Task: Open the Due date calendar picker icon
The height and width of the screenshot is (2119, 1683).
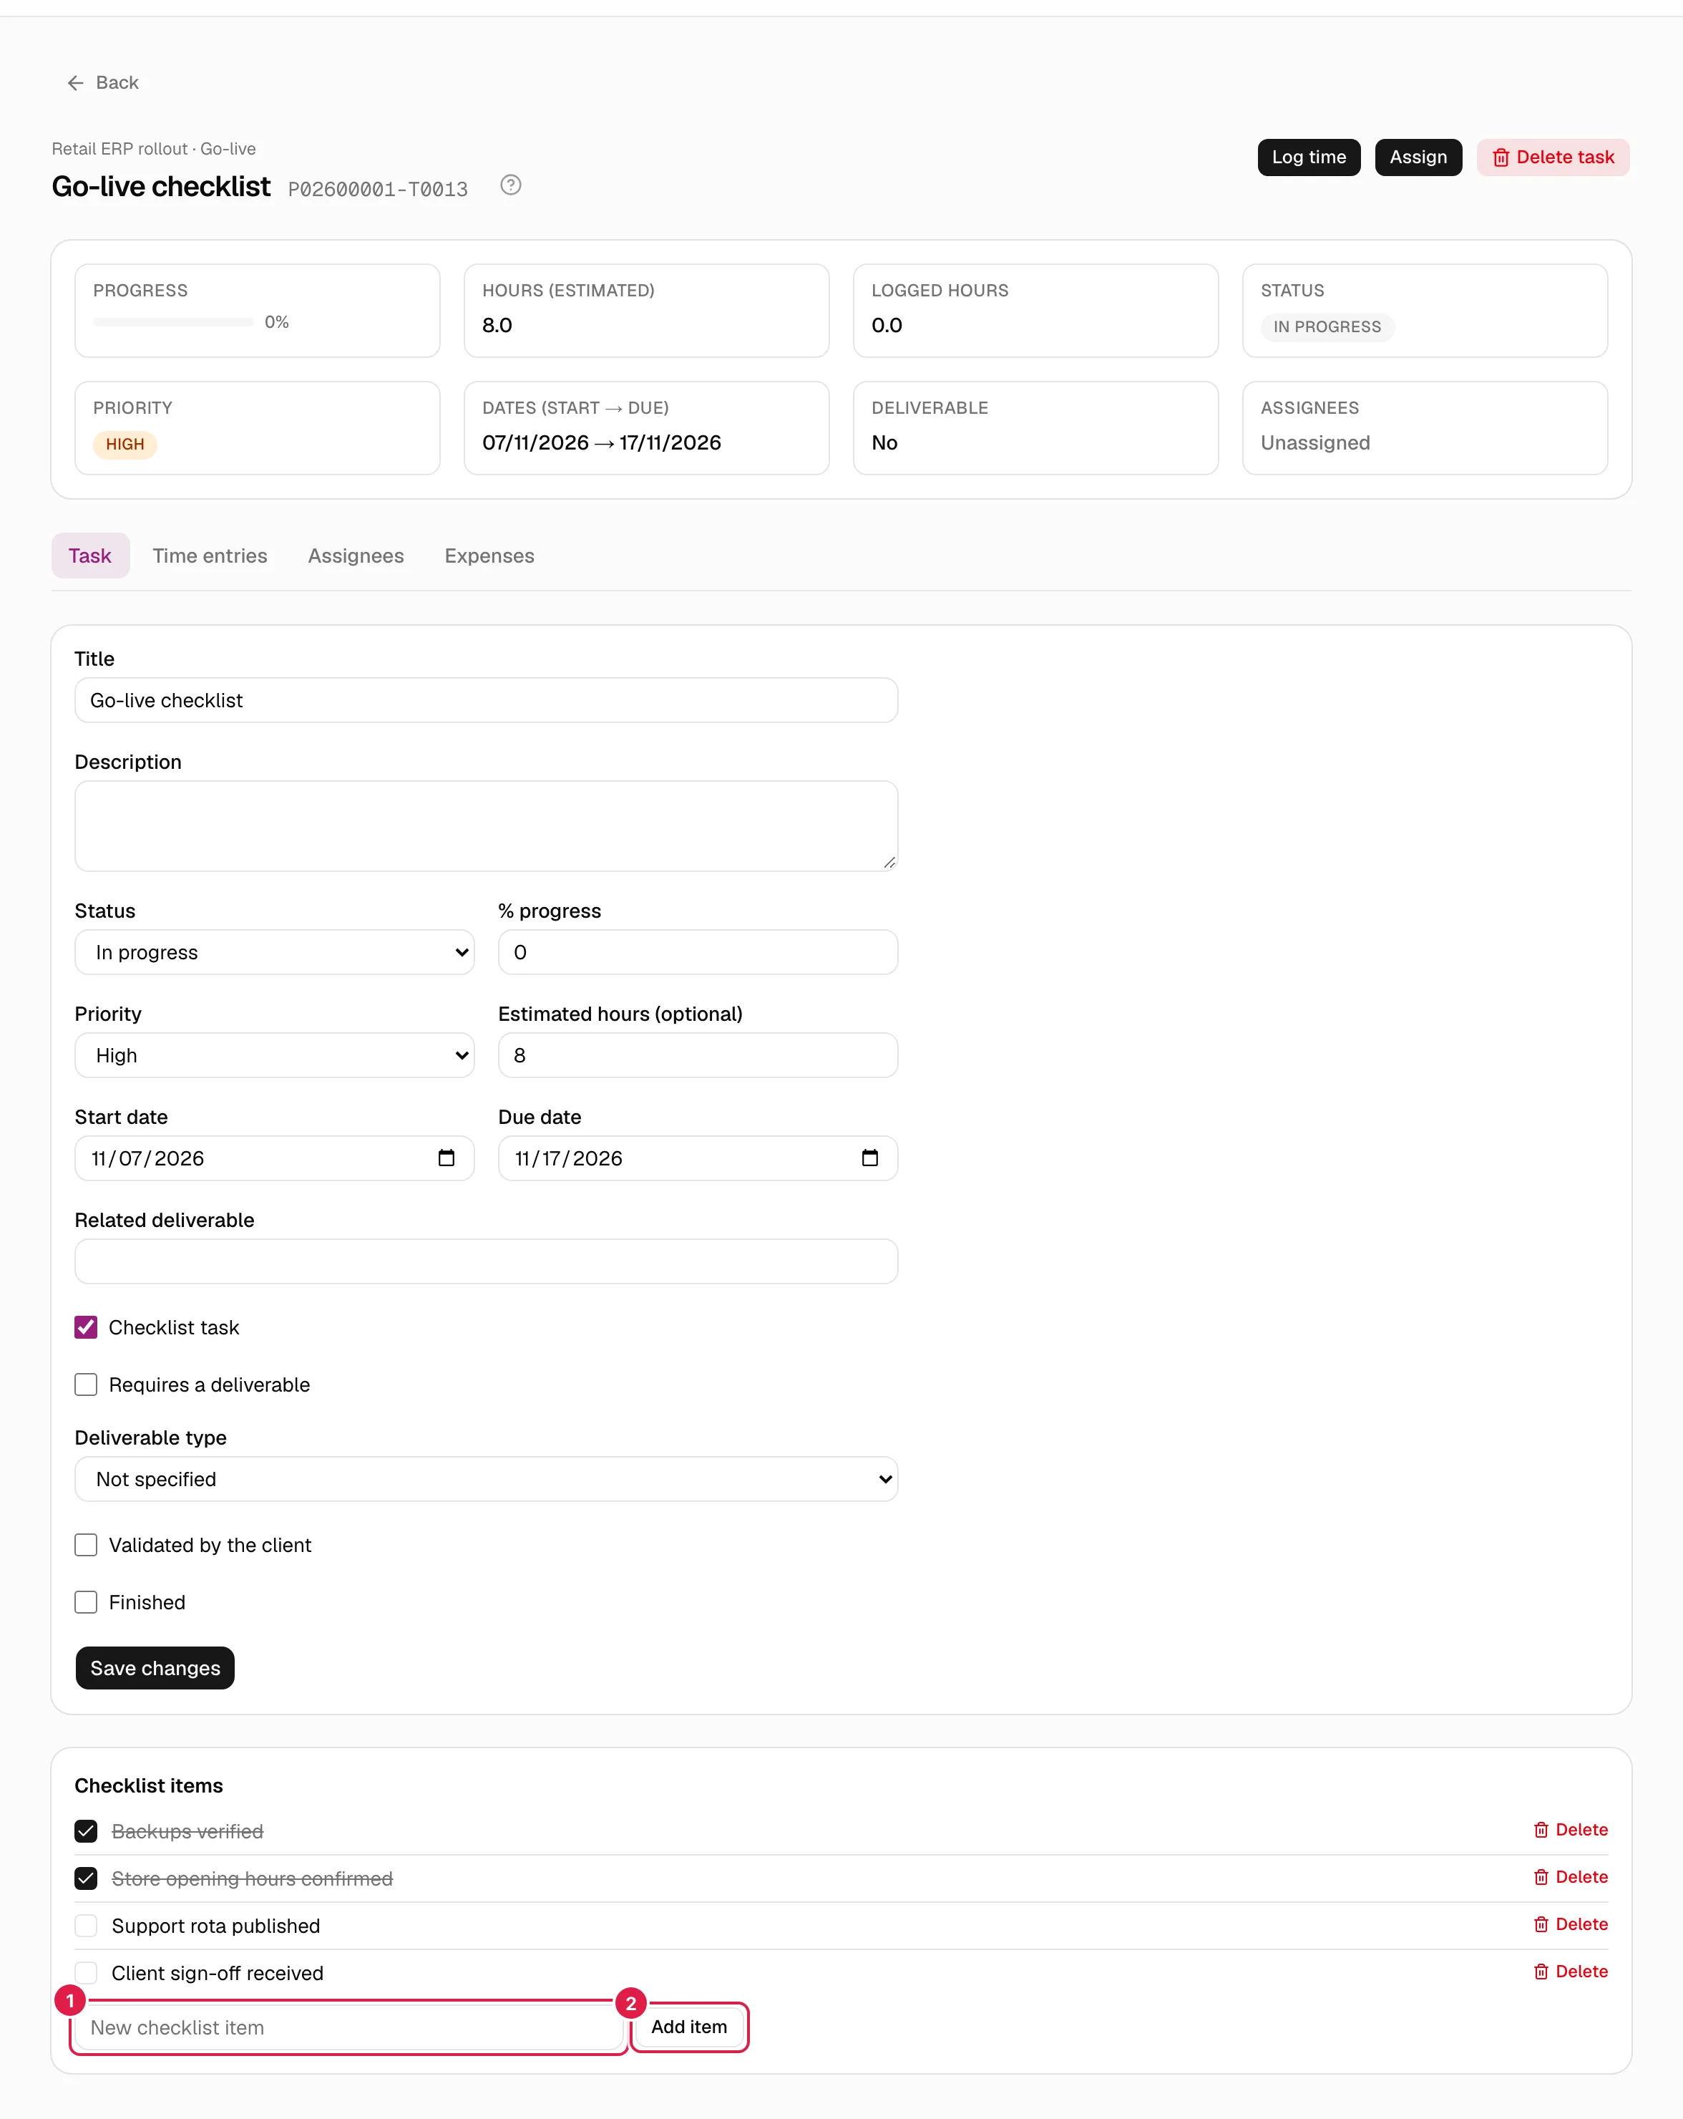Action: [x=869, y=1158]
